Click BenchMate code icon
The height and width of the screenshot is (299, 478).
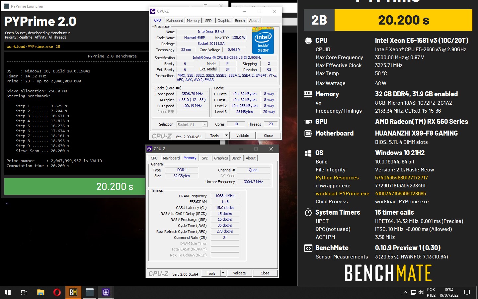(308, 248)
